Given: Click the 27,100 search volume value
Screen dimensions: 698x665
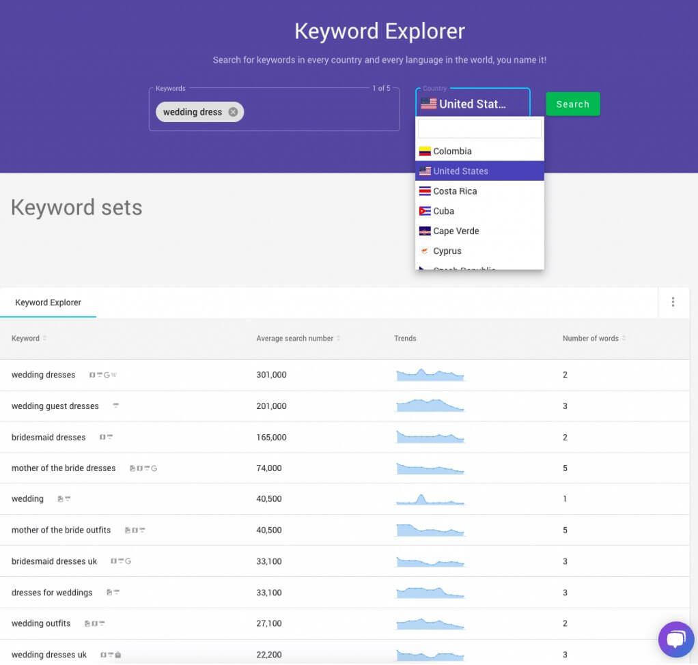Looking at the screenshot, I should point(269,623).
